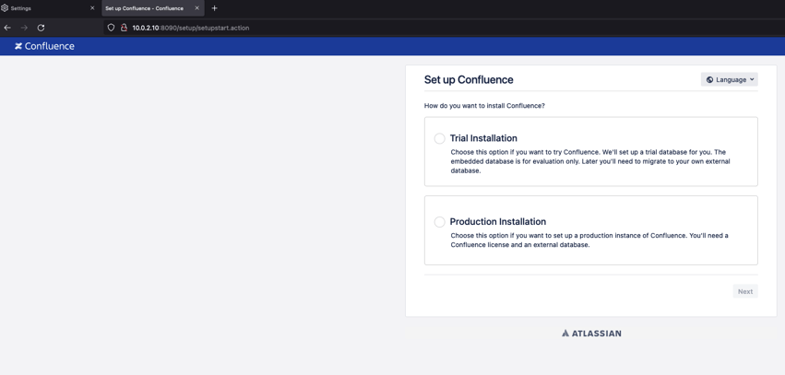
Task: Click "How do you want to install Confluence?" text
Action: (484, 106)
